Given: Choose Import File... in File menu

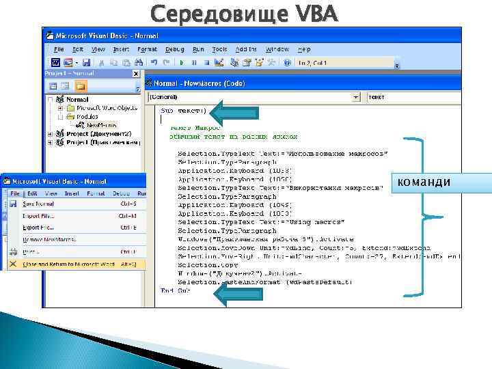Looking at the screenshot, I should [x=77, y=216].
